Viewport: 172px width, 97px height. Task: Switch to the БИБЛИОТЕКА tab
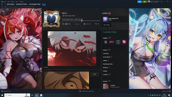pos(21,4)
